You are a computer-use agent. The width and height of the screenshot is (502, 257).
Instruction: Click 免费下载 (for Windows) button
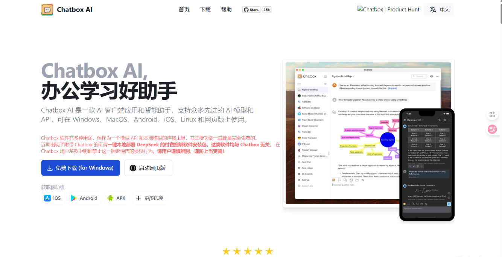(x=81, y=168)
